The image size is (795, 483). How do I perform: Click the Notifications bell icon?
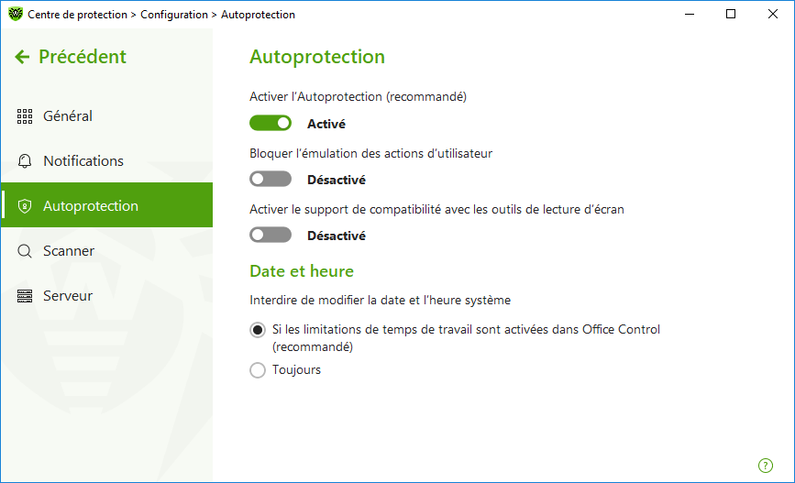tap(25, 161)
